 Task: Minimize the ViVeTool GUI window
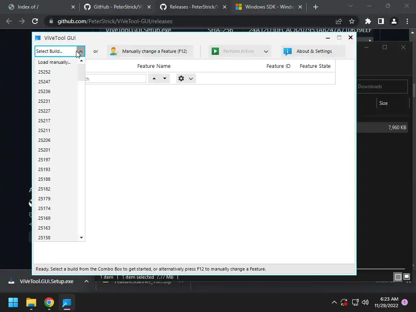click(328, 38)
